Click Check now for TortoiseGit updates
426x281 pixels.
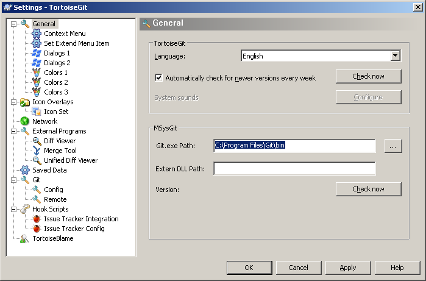coord(368,76)
